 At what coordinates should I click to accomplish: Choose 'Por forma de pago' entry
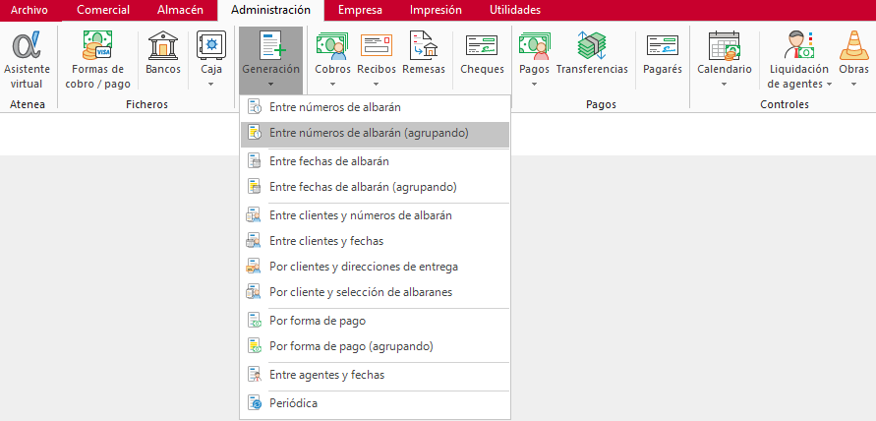tap(375, 321)
